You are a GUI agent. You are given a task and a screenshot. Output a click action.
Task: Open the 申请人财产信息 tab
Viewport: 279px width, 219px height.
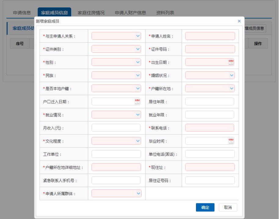tap(130, 13)
